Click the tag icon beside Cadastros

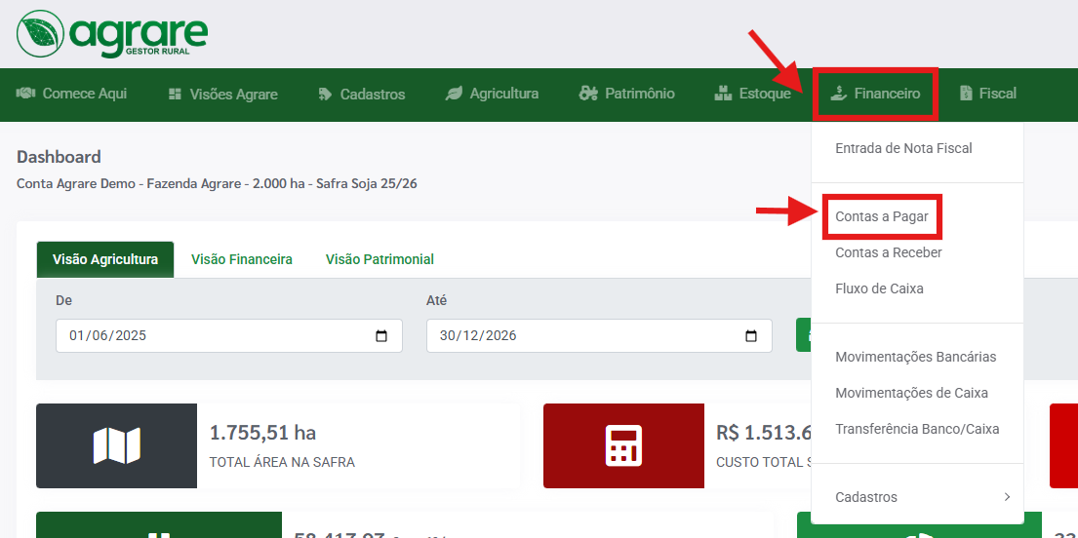(325, 95)
